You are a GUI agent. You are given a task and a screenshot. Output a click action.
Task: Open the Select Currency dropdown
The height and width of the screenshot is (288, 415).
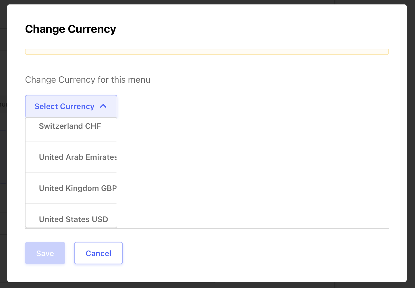71,106
